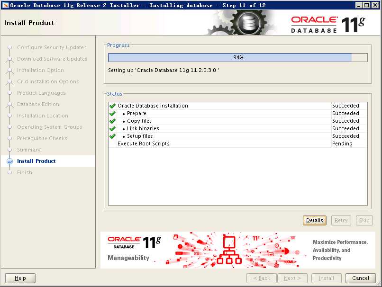Minimize the installer window
Image resolution: width=382 pixels, height=287 pixels.
coord(358,5)
